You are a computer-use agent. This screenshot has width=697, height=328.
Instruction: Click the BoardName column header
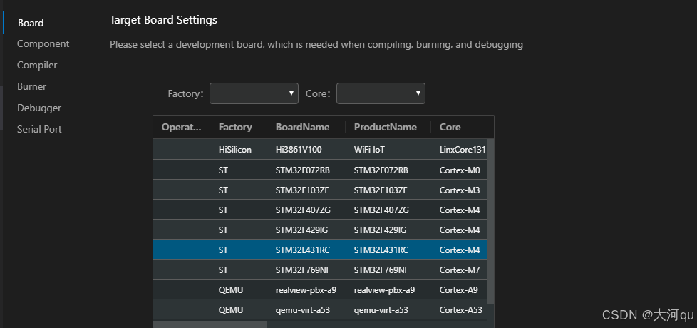coord(302,127)
